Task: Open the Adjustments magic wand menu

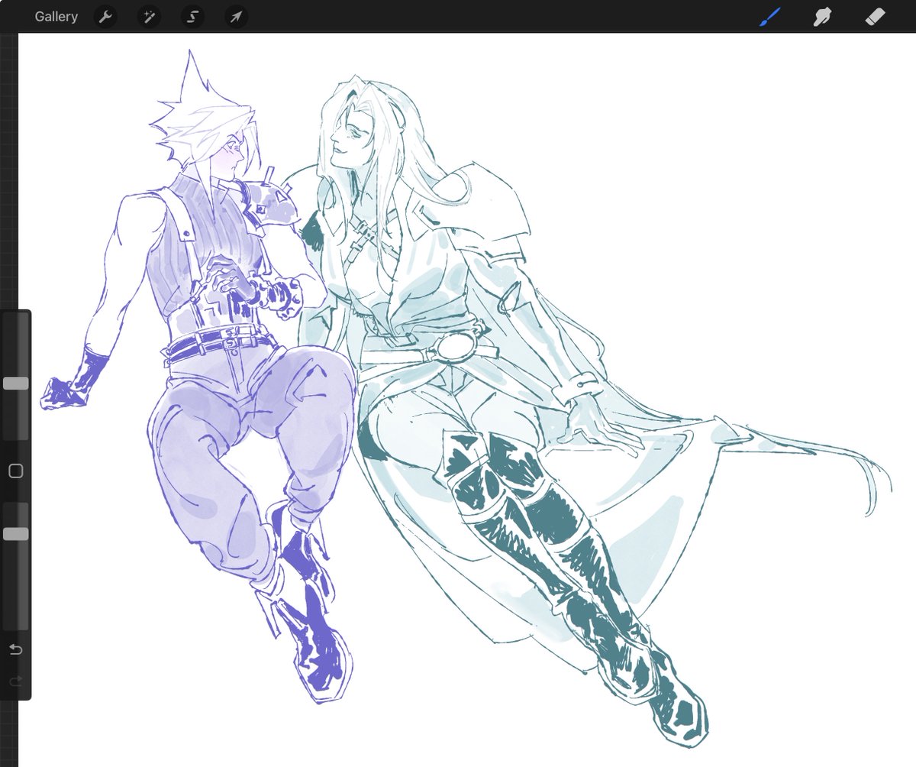Action: click(x=149, y=16)
